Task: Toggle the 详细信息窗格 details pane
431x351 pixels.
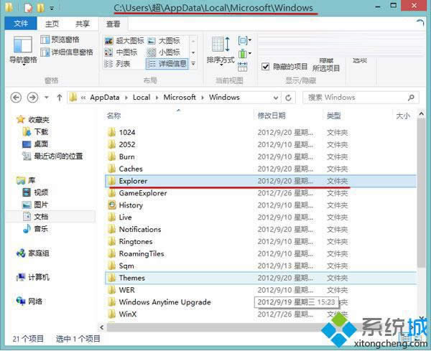Action: click(x=67, y=52)
